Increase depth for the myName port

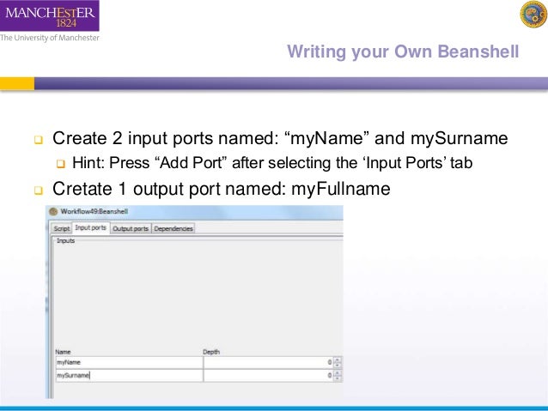coord(338,360)
